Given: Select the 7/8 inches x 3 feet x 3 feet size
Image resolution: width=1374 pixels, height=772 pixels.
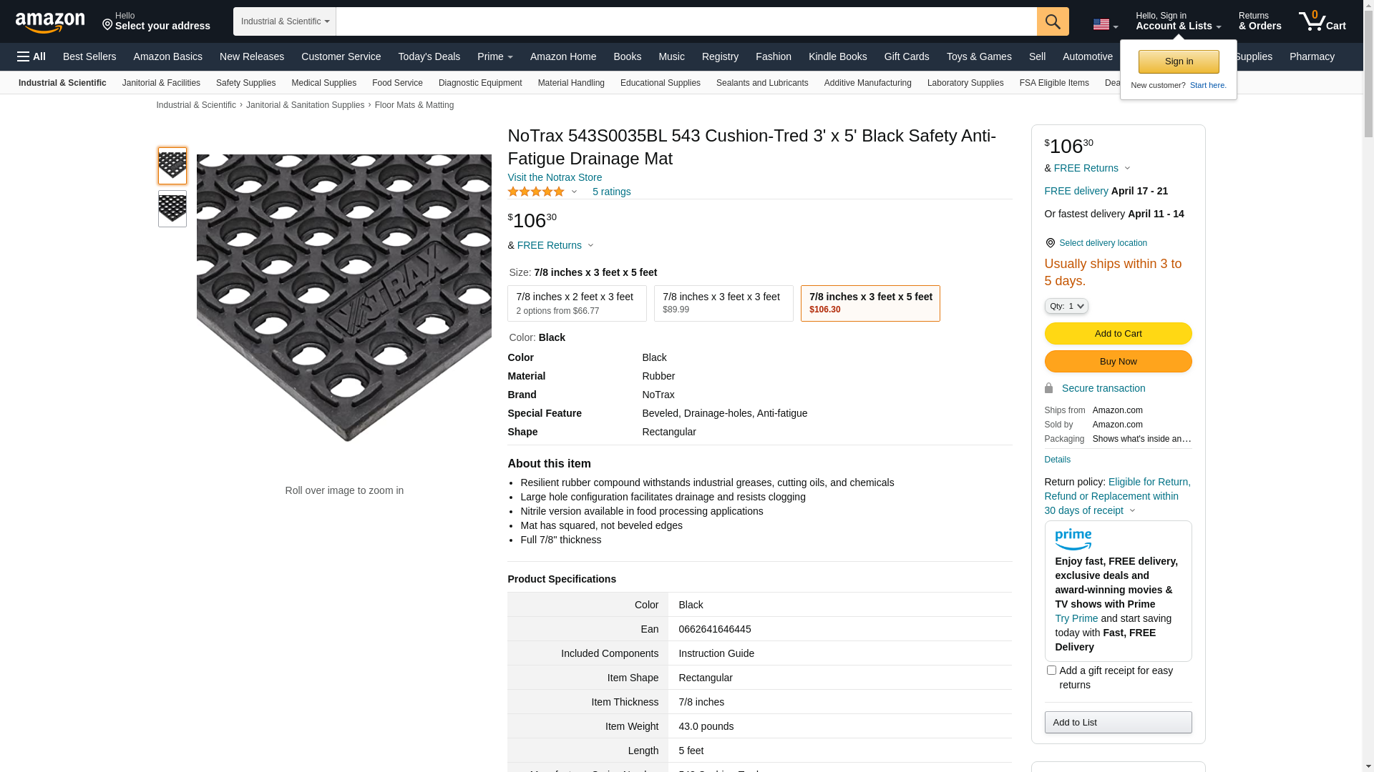Looking at the screenshot, I should click(723, 303).
